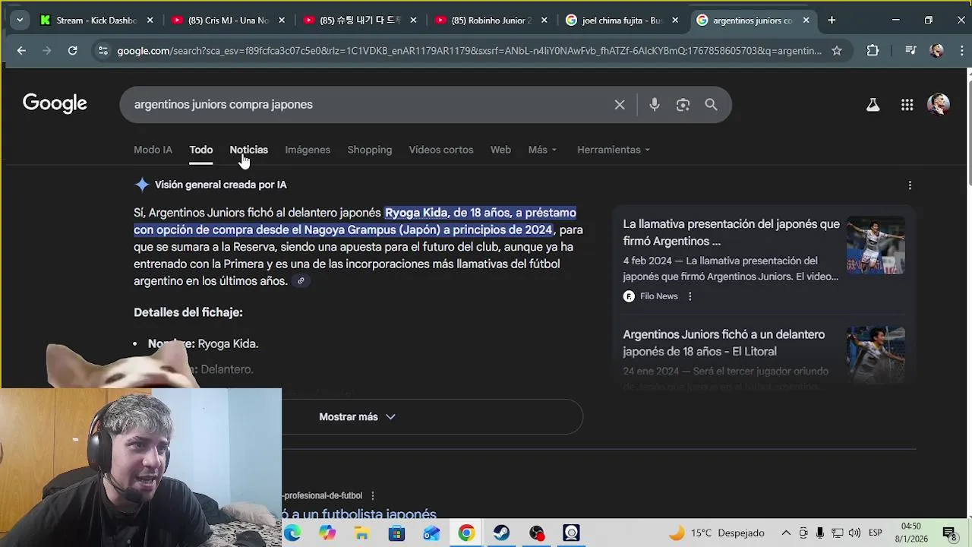The height and width of the screenshot is (547, 972).
Task: Open the tab search dropdown arrow
Action: 20,21
